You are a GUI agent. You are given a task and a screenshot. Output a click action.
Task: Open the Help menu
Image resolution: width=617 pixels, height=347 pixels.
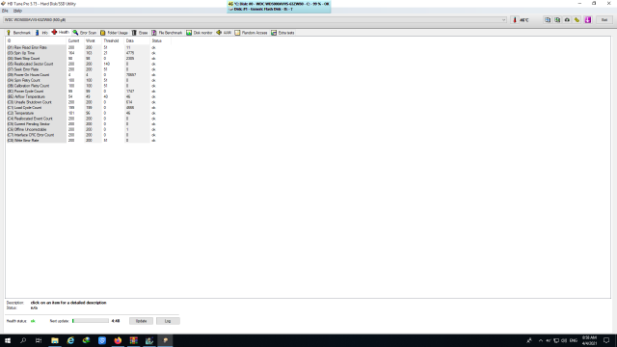(x=17, y=11)
